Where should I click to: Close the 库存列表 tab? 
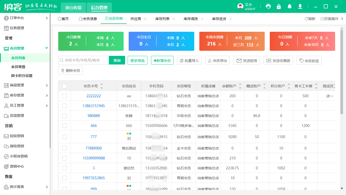coord(174,19)
